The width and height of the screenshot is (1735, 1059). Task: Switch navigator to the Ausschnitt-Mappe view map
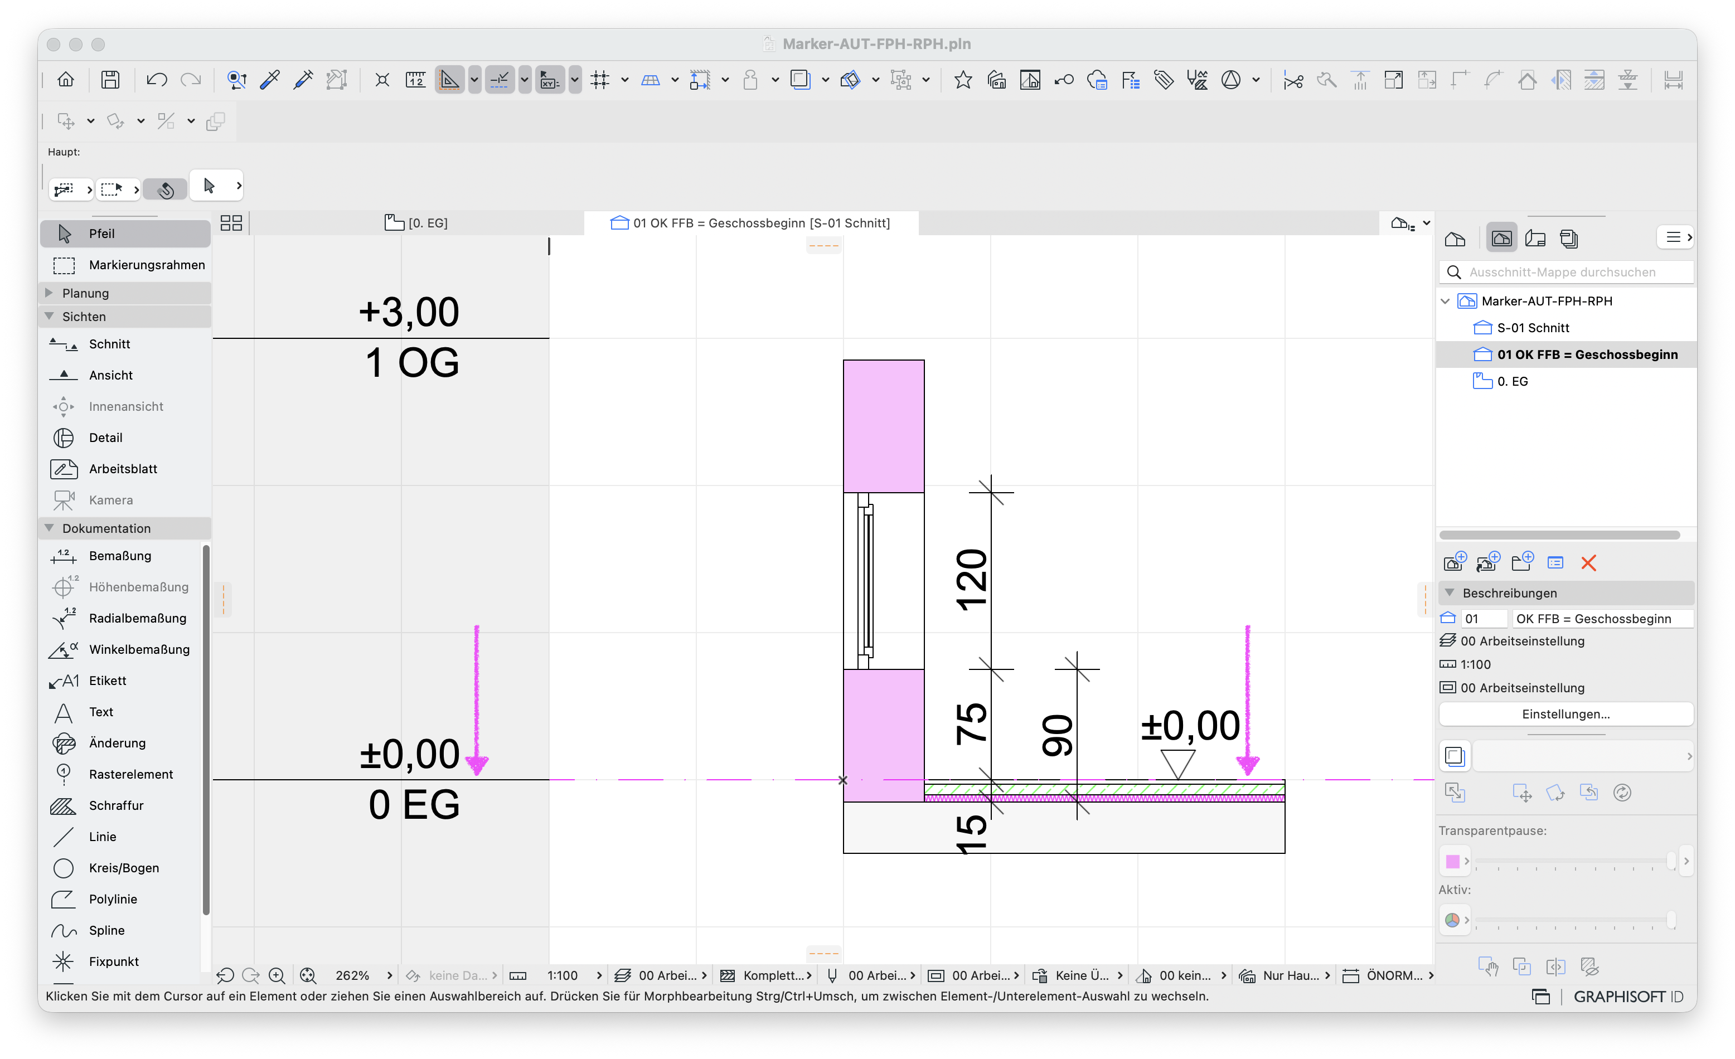point(1501,238)
